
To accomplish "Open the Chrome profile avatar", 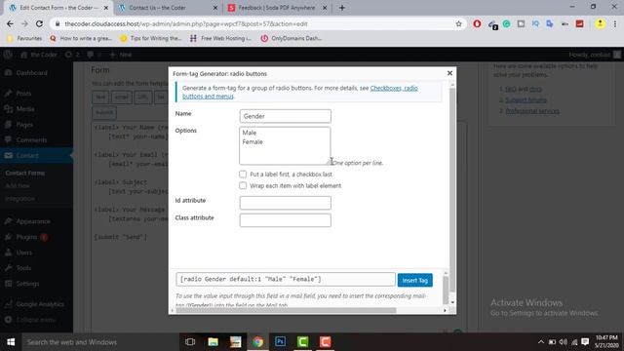I will coord(600,23).
